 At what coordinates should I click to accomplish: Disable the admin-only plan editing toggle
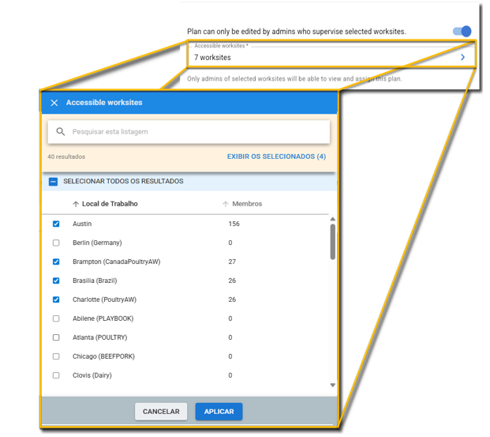click(462, 32)
